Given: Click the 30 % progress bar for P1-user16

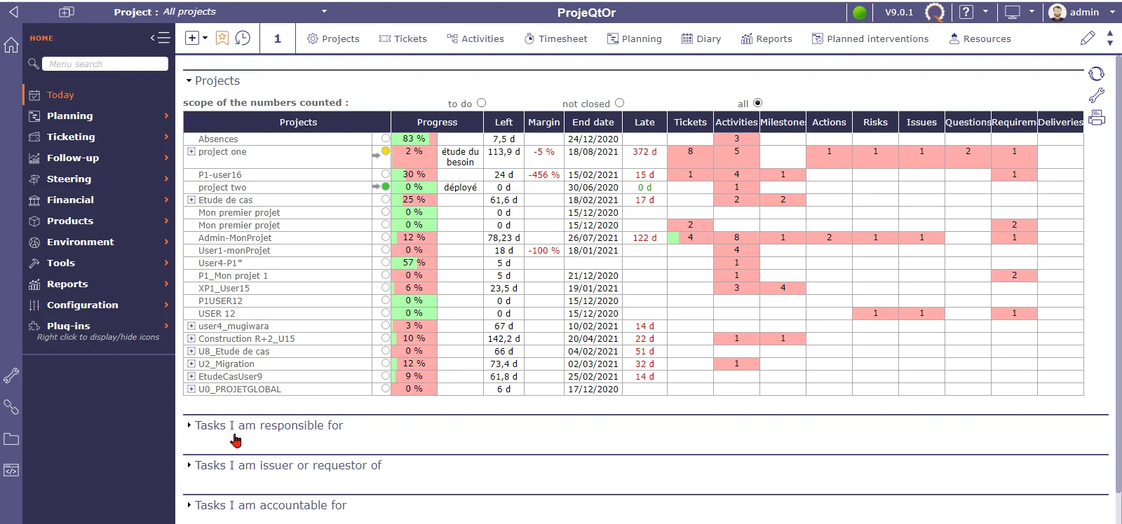Looking at the screenshot, I should pos(414,174).
